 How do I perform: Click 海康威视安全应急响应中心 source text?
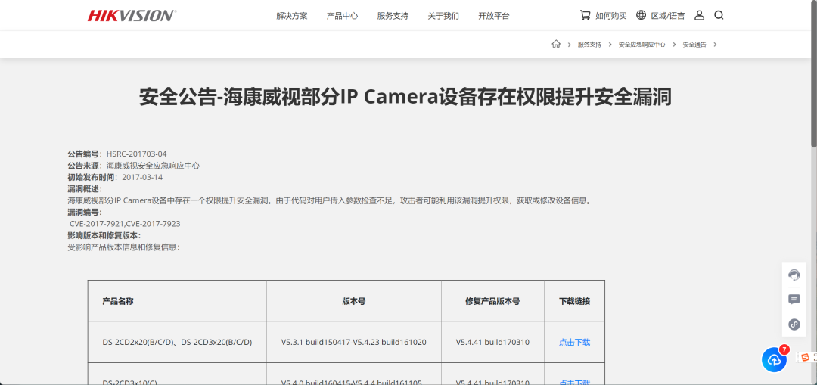(153, 166)
